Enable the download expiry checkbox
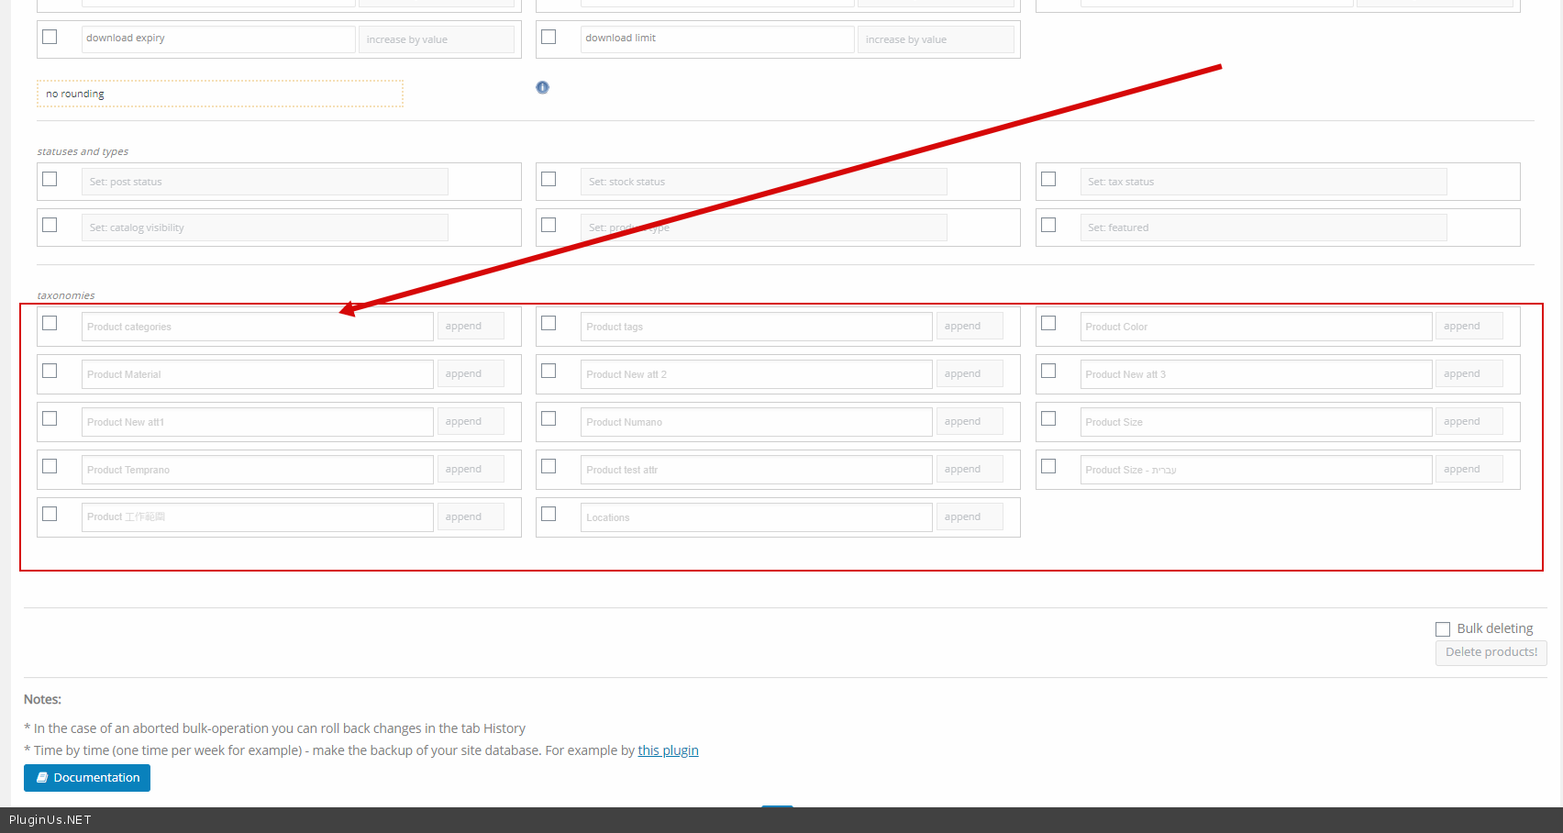The width and height of the screenshot is (1563, 833). (x=50, y=37)
